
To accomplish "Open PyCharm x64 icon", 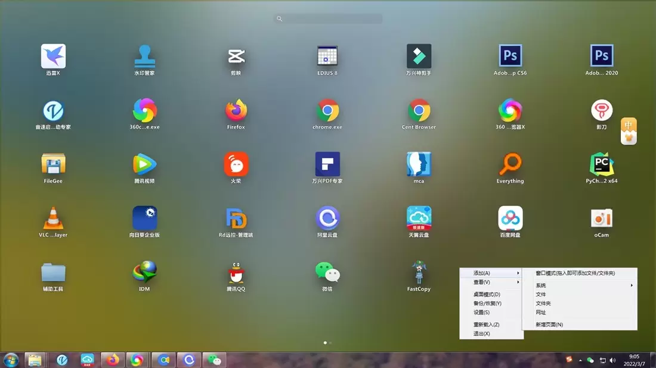I will (602, 164).
